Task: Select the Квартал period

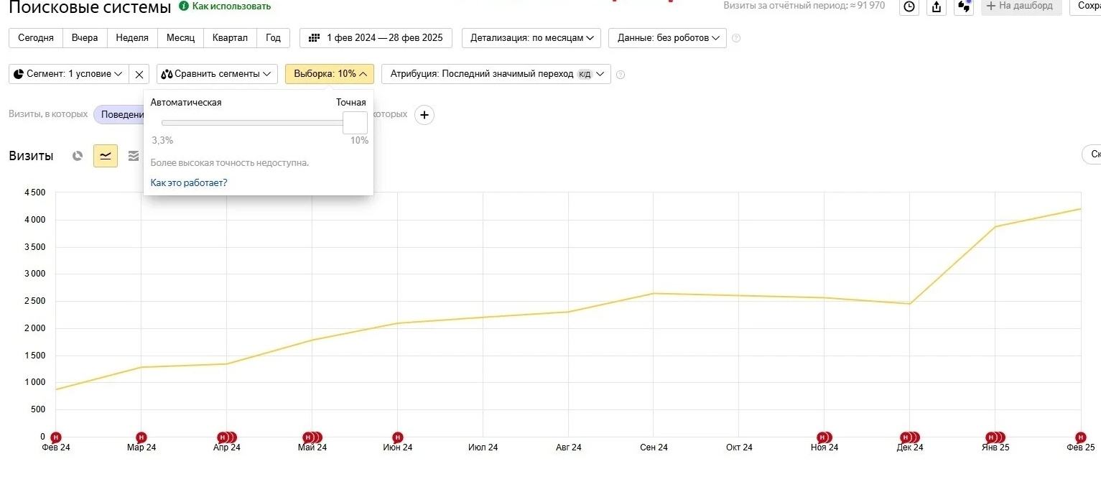Action: 230,38
